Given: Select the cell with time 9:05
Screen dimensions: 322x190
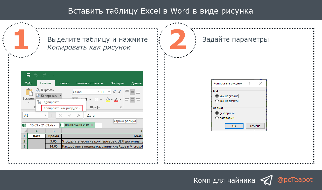Looking at the screenshot, I should pyautogui.click(x=54, y=141).
